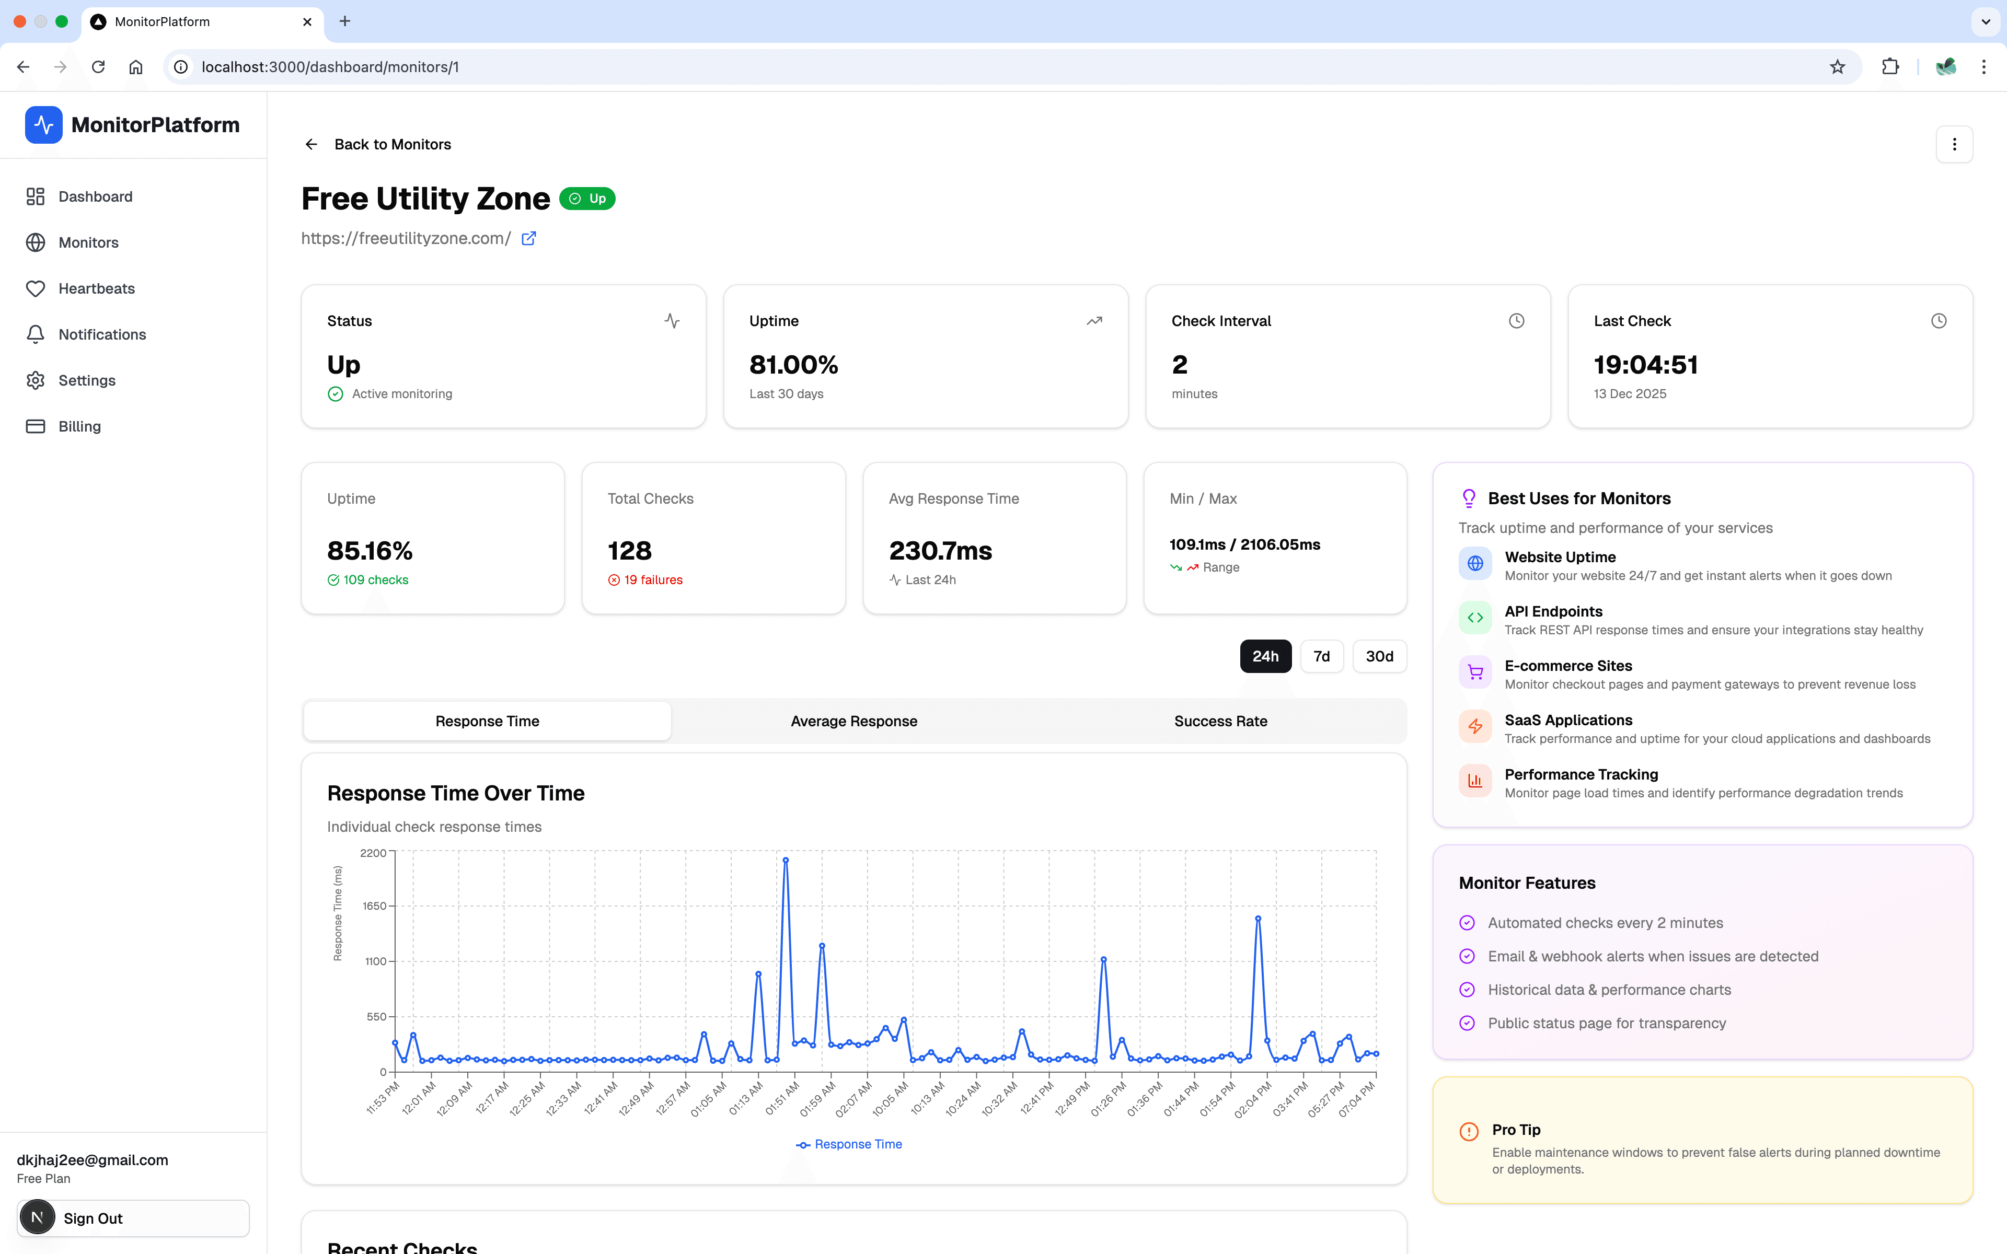This screenshot has height=1254, width=2007.
Task: Select the Monitors icon in sidebar
Action: (36, 242)
